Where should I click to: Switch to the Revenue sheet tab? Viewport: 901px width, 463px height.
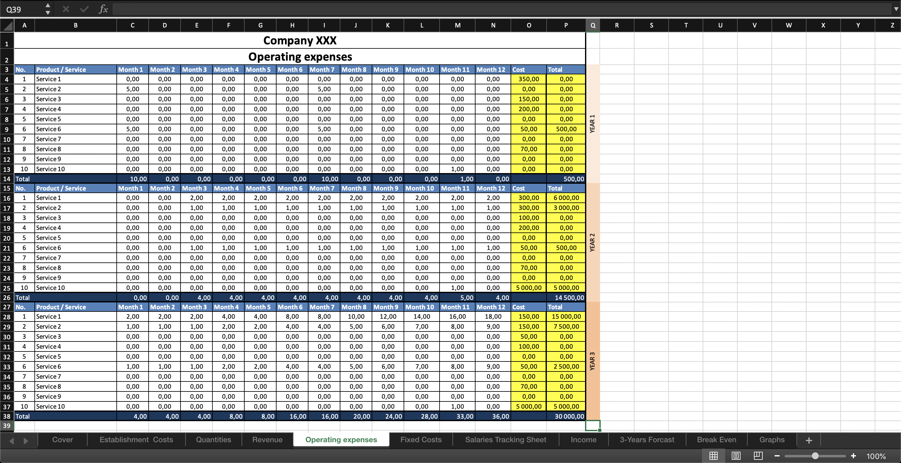click(267, 440)
